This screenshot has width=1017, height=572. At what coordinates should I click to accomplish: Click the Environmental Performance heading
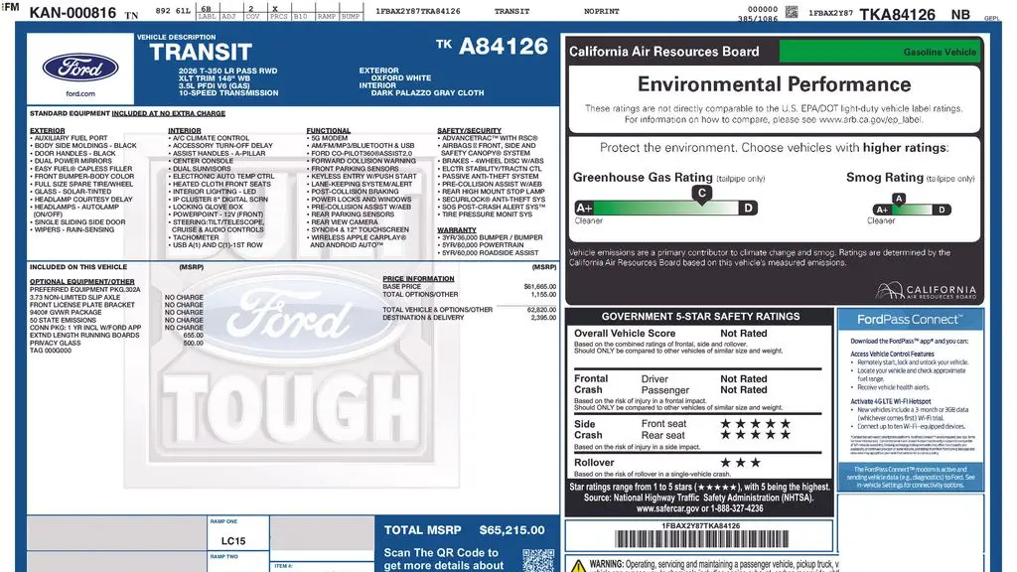point(774,84)
